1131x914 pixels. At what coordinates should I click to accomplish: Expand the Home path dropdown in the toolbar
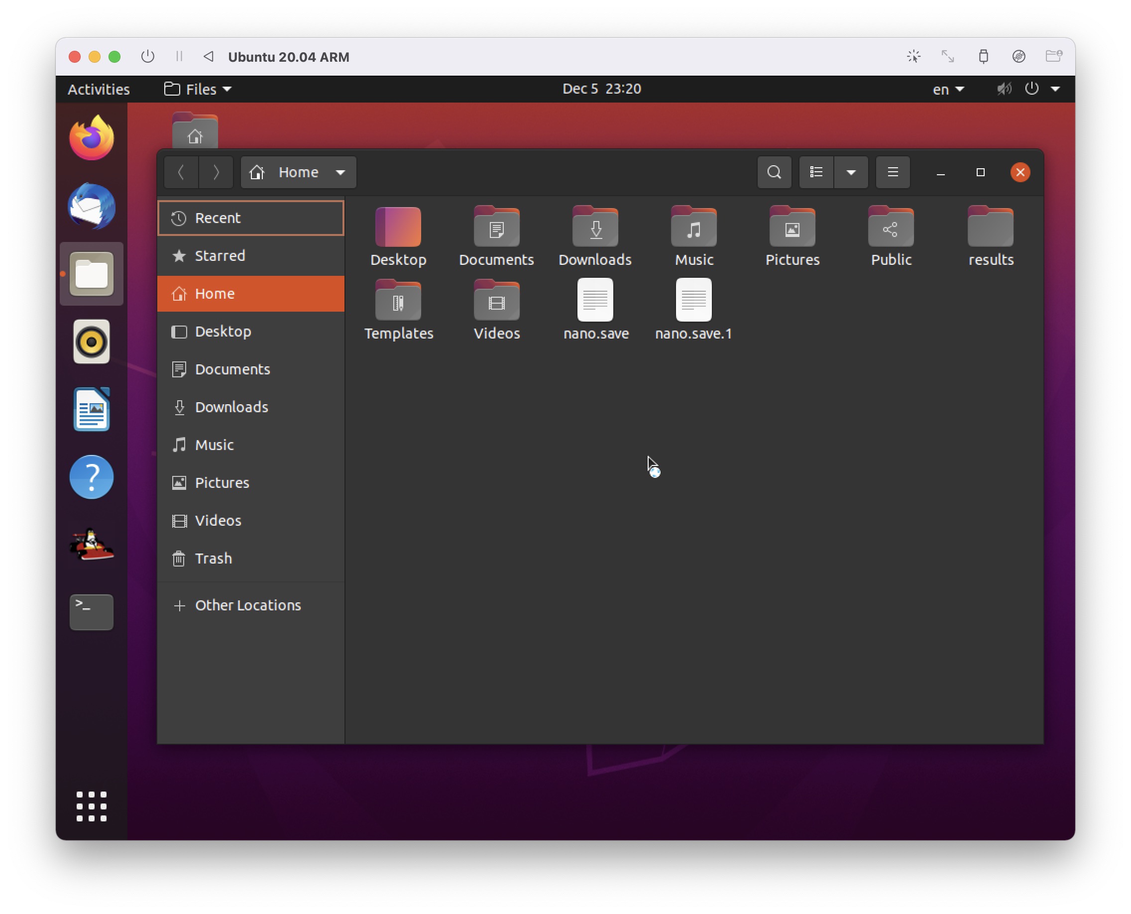[340, 172]
